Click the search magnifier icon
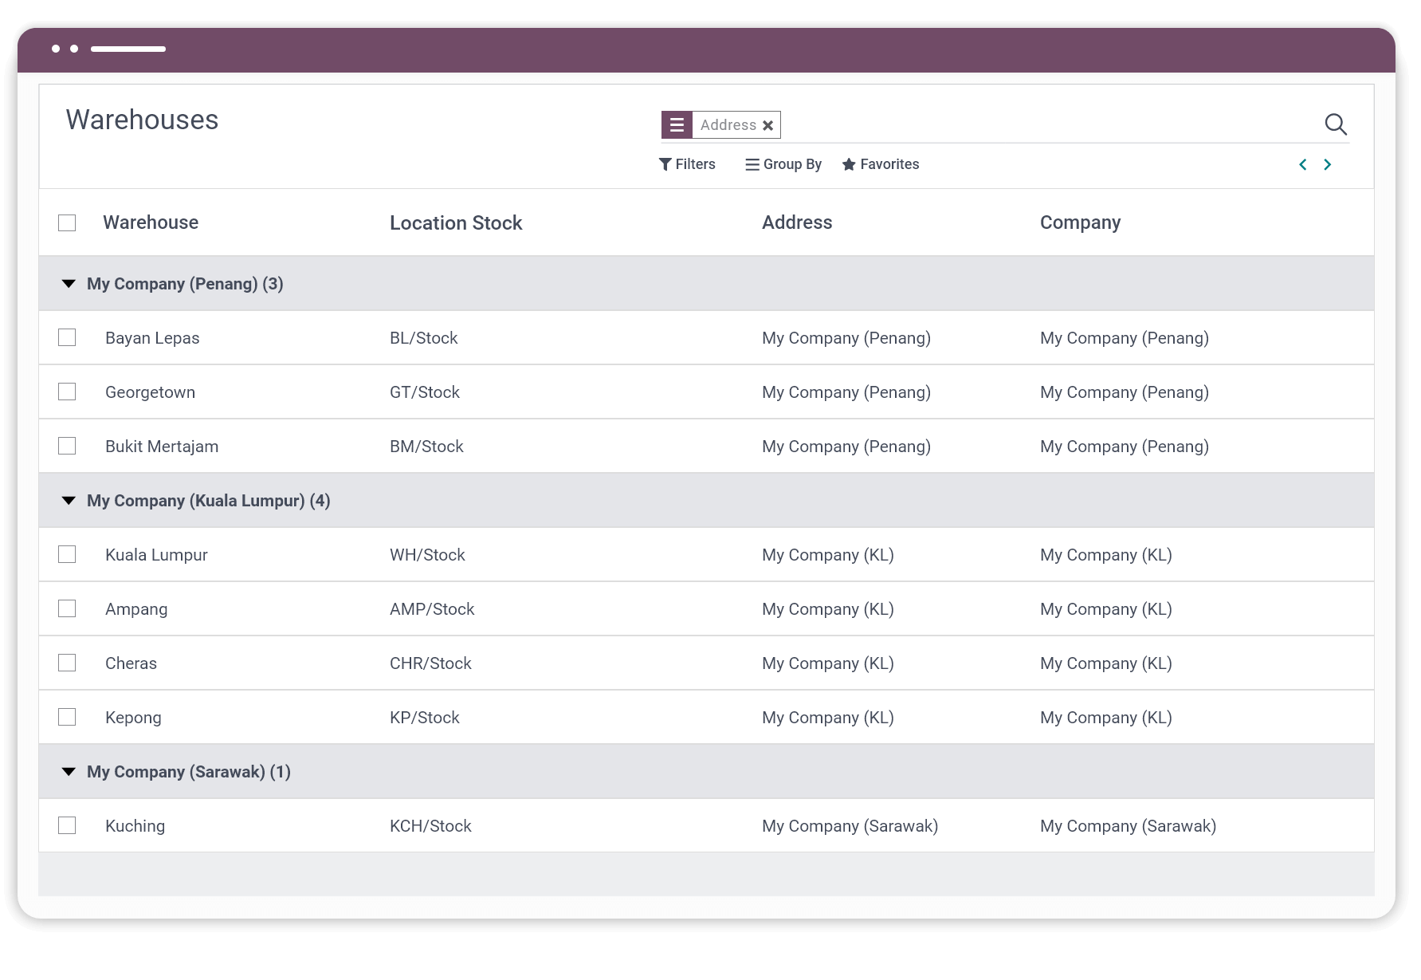Viewport: 1421px width, 980px height. (x=1336, y=124)
